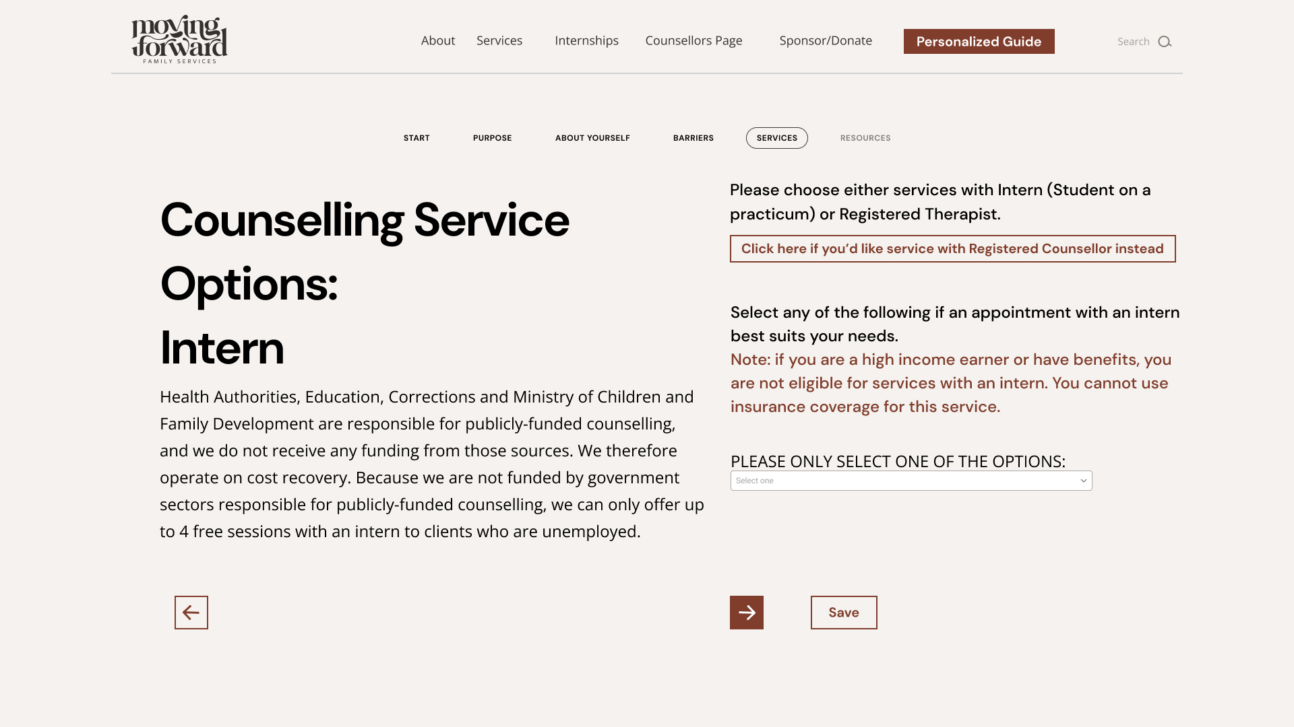
Task: Open the Counsellors Page menu
Action: tap(694, 40)
